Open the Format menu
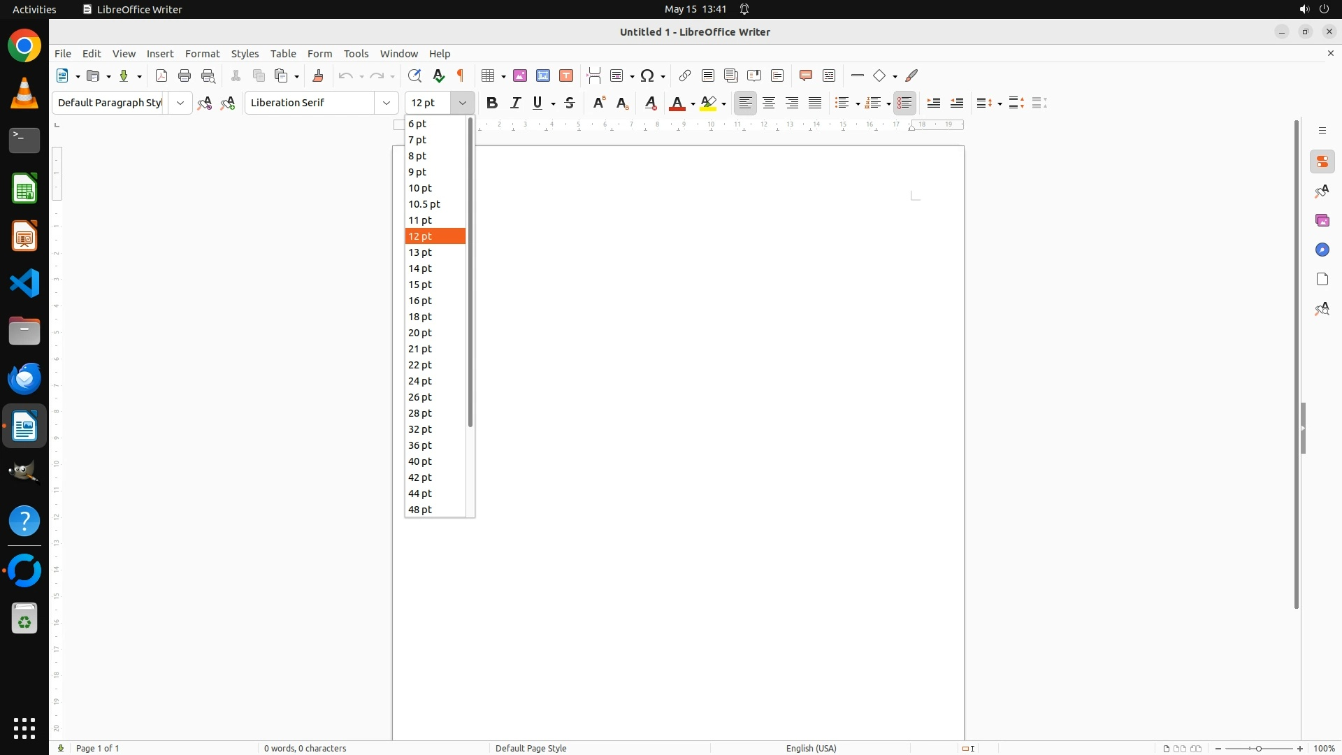 click(x=202, y=54)
